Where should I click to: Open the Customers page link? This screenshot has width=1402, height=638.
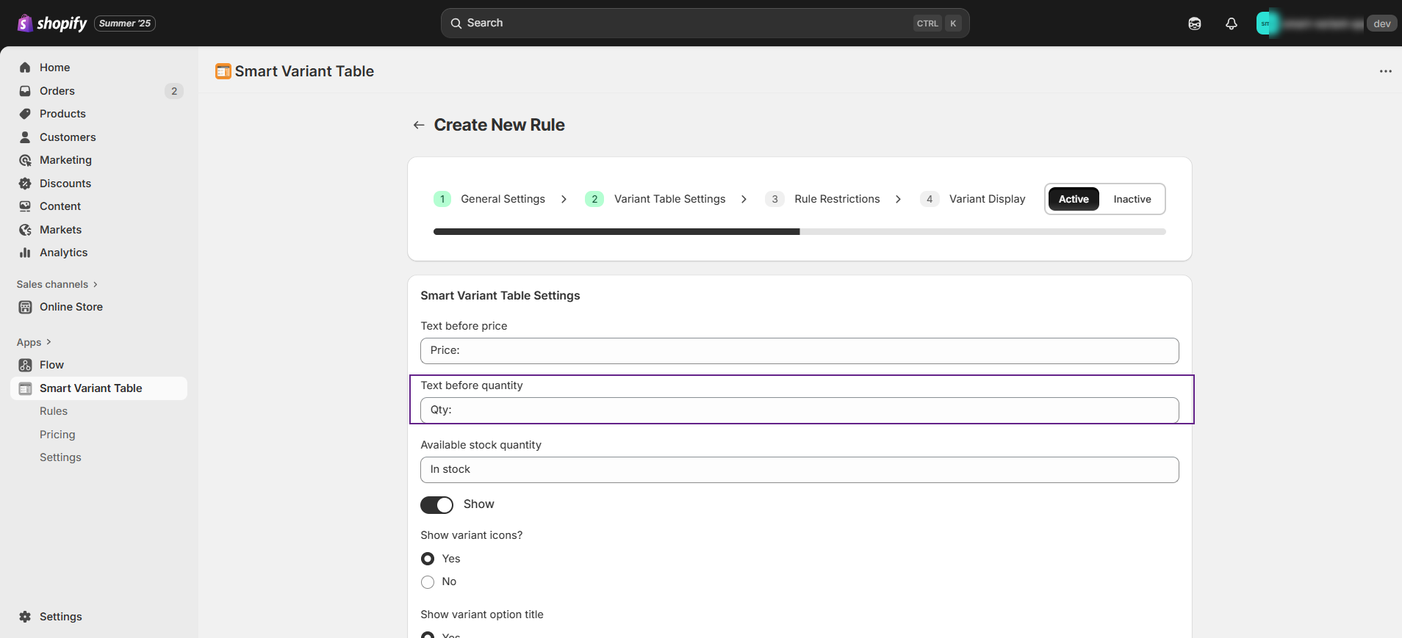click(x=68, y=137)
